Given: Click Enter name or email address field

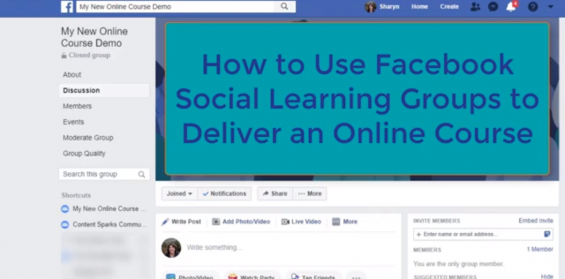Looking at the screenshot, I should pos(479,234).
